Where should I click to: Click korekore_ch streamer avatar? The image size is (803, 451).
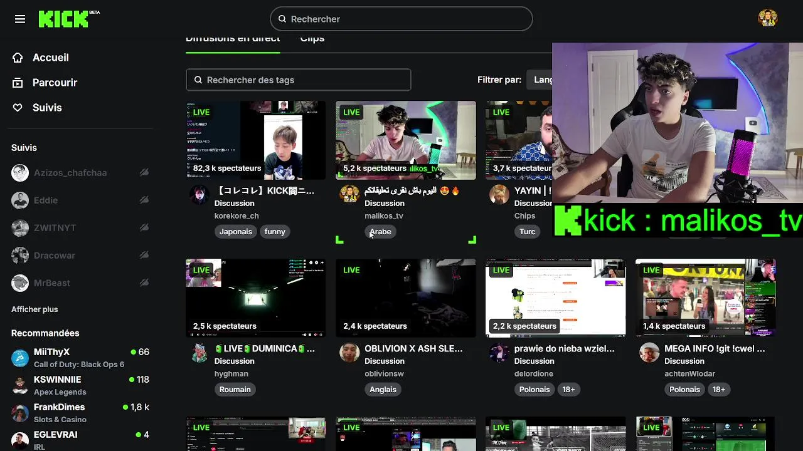click(x=199, y=194)
